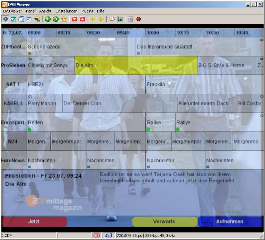Viewport: 265px width, 240px height.
Task: Click the red Jetzt button
Action: [35, 222]
